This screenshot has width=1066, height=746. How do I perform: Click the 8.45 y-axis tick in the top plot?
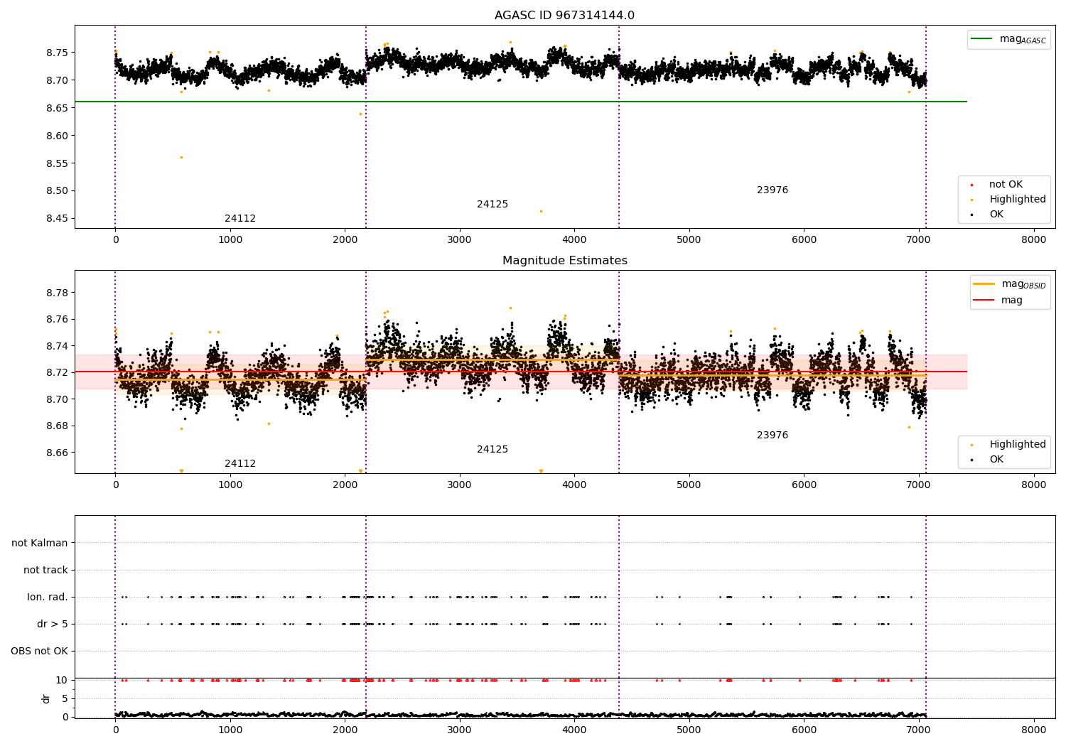pyautogui.click(x=57, y=219)
